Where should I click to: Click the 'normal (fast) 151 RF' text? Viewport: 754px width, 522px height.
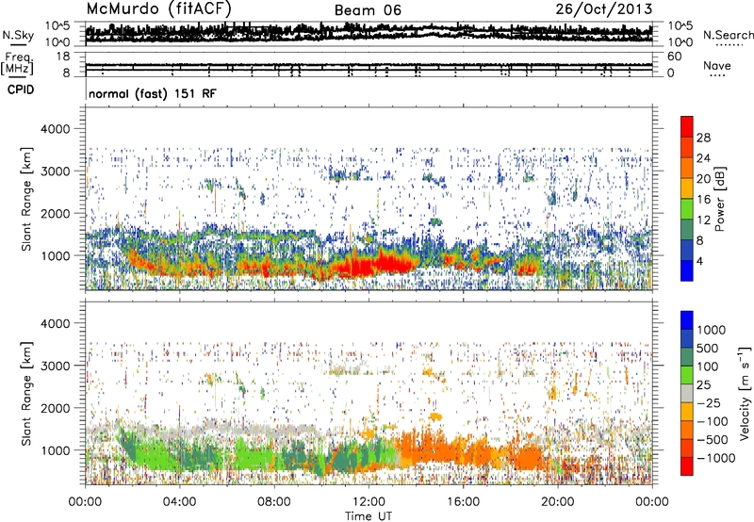tap(153, 93)
